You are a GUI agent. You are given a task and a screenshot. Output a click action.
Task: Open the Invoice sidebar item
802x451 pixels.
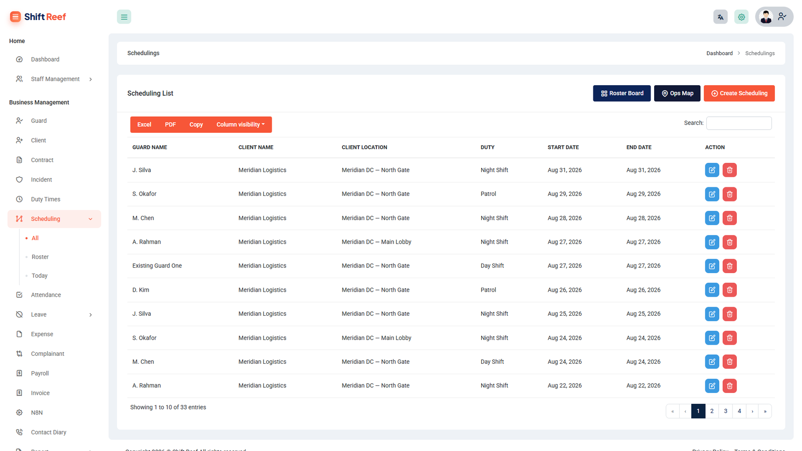(x=54, y=393)
